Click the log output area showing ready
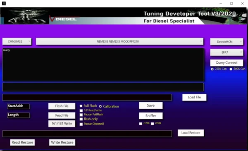This screenshot has height=151, width=248. [103, 65]
